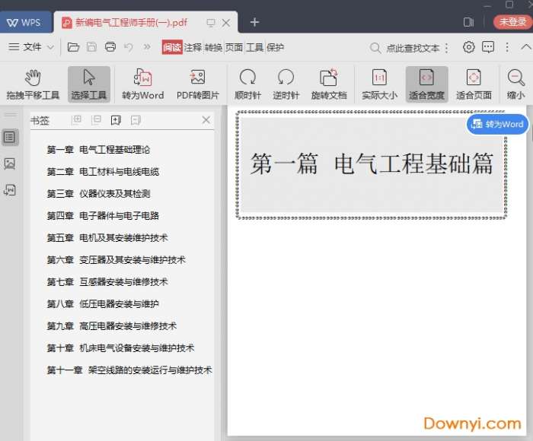Click the blue floating 转为Word button
Viewport: 533px width, 441px height.
498,124
